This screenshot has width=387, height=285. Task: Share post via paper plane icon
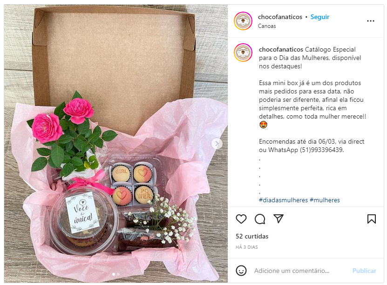click(278, 219)
